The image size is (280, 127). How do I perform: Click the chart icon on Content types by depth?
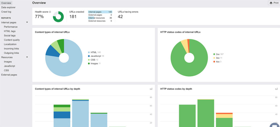tap(151, 89)
